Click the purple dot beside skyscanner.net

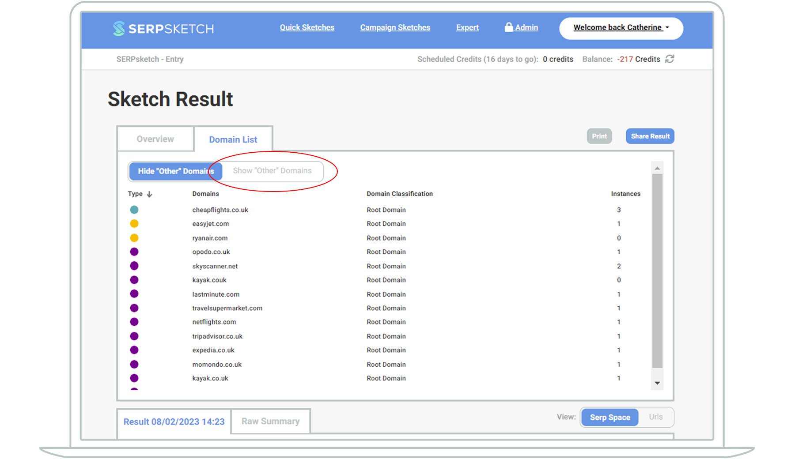(134, 266)
